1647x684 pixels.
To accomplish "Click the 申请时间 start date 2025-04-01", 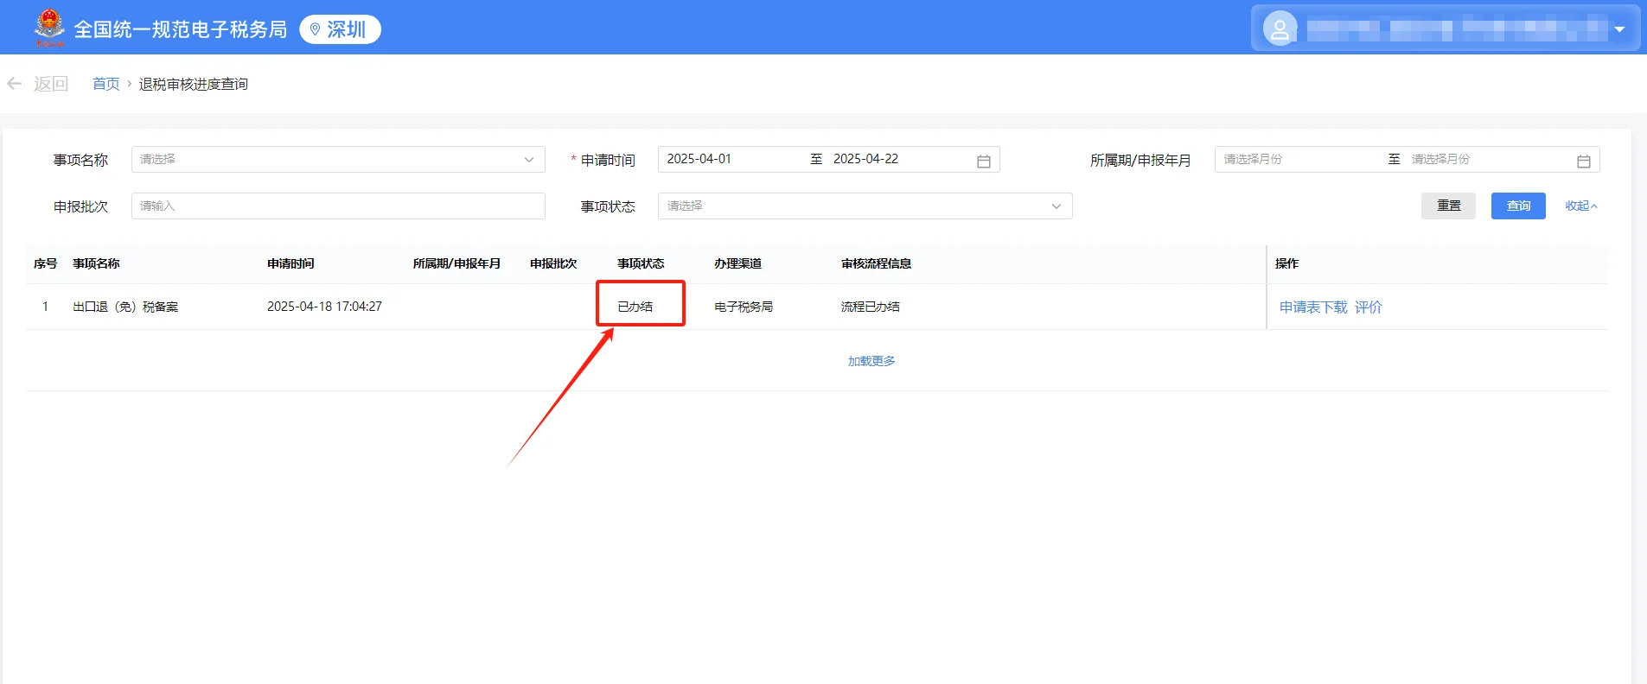I will pyautogui.click(x=699, y=159).
